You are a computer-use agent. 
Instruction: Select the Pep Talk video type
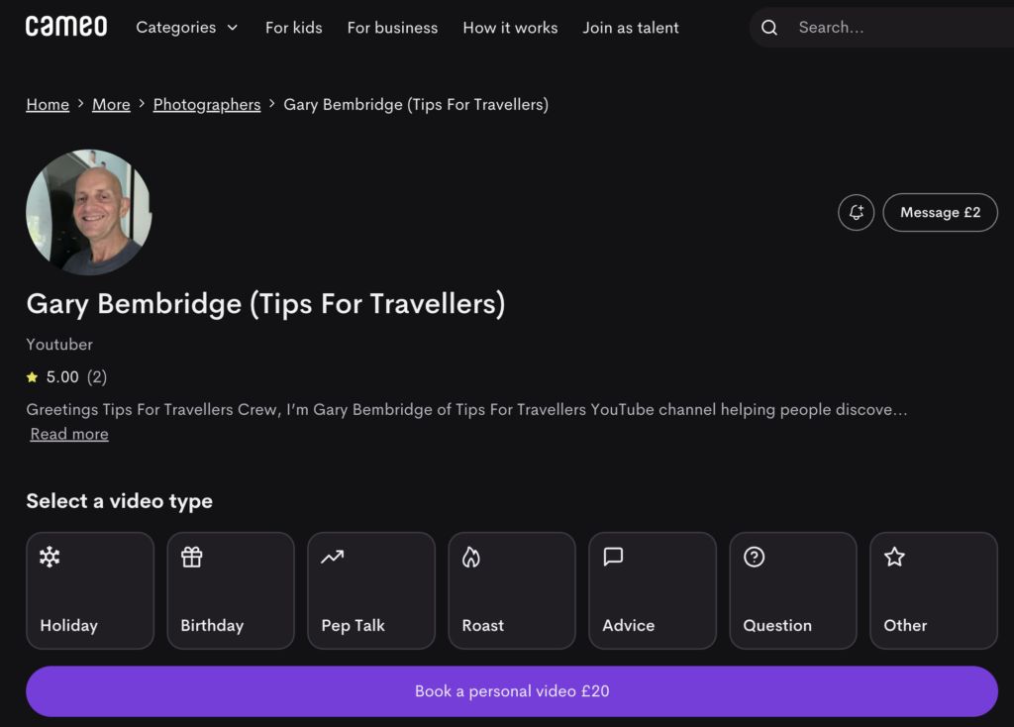[371, 590]
